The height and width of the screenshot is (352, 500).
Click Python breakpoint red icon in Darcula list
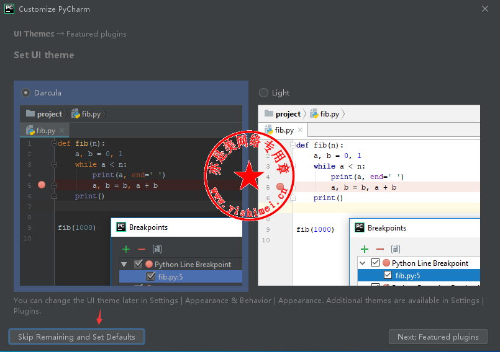pyautogui.click(x=149, y=264)
